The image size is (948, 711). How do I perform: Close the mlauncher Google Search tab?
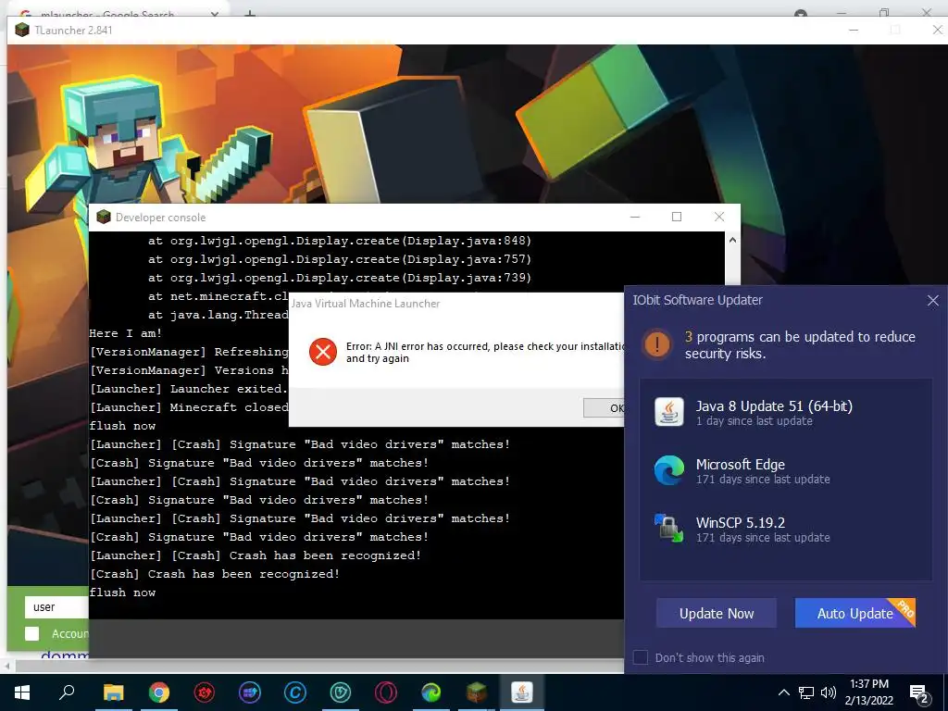tap(215, 13)
